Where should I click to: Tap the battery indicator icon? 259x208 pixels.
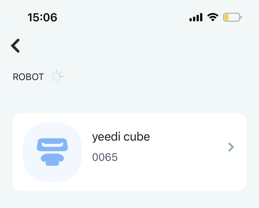coord(232,18)
